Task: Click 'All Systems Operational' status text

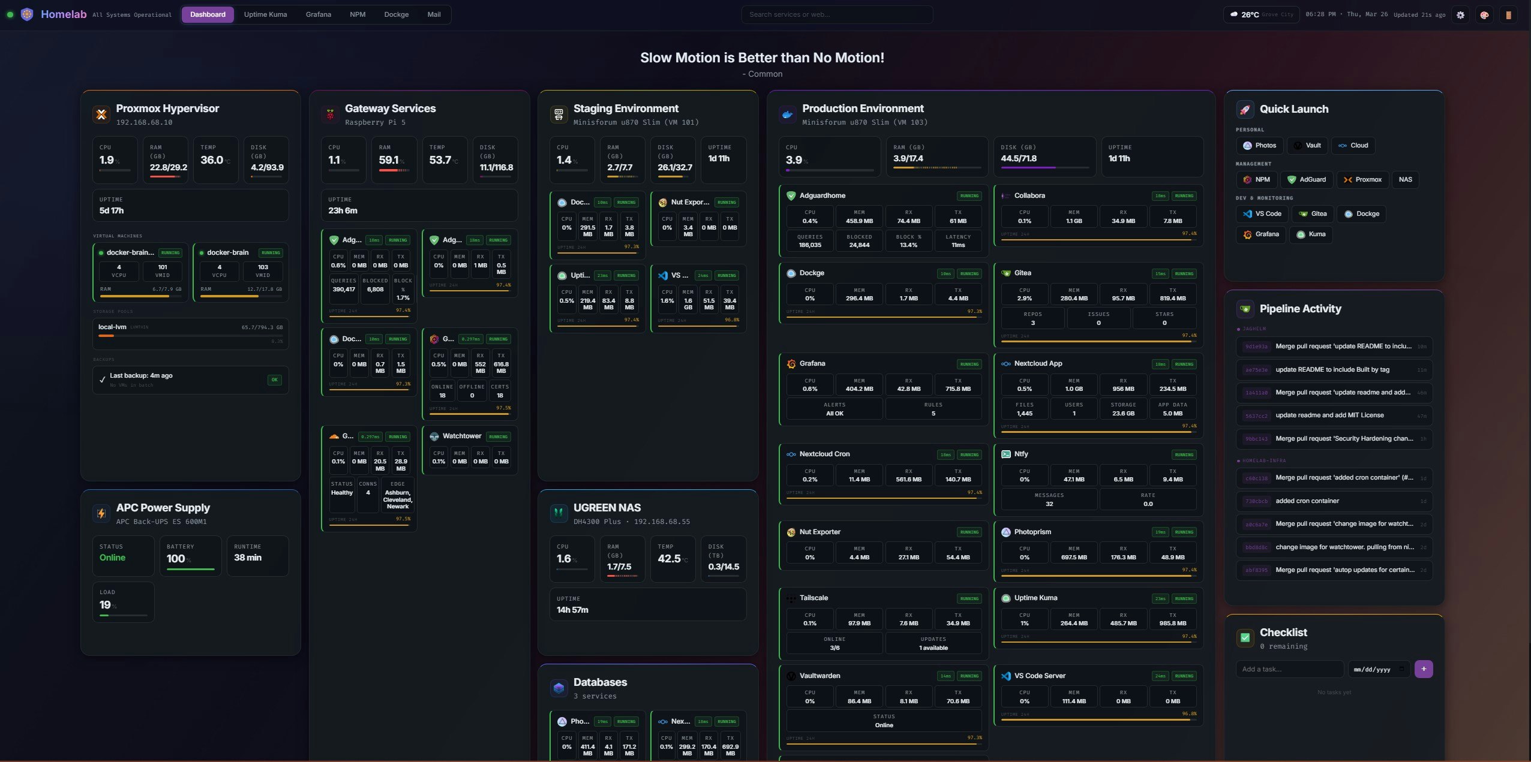Action: pyautogui.click(x=132, y=15)
